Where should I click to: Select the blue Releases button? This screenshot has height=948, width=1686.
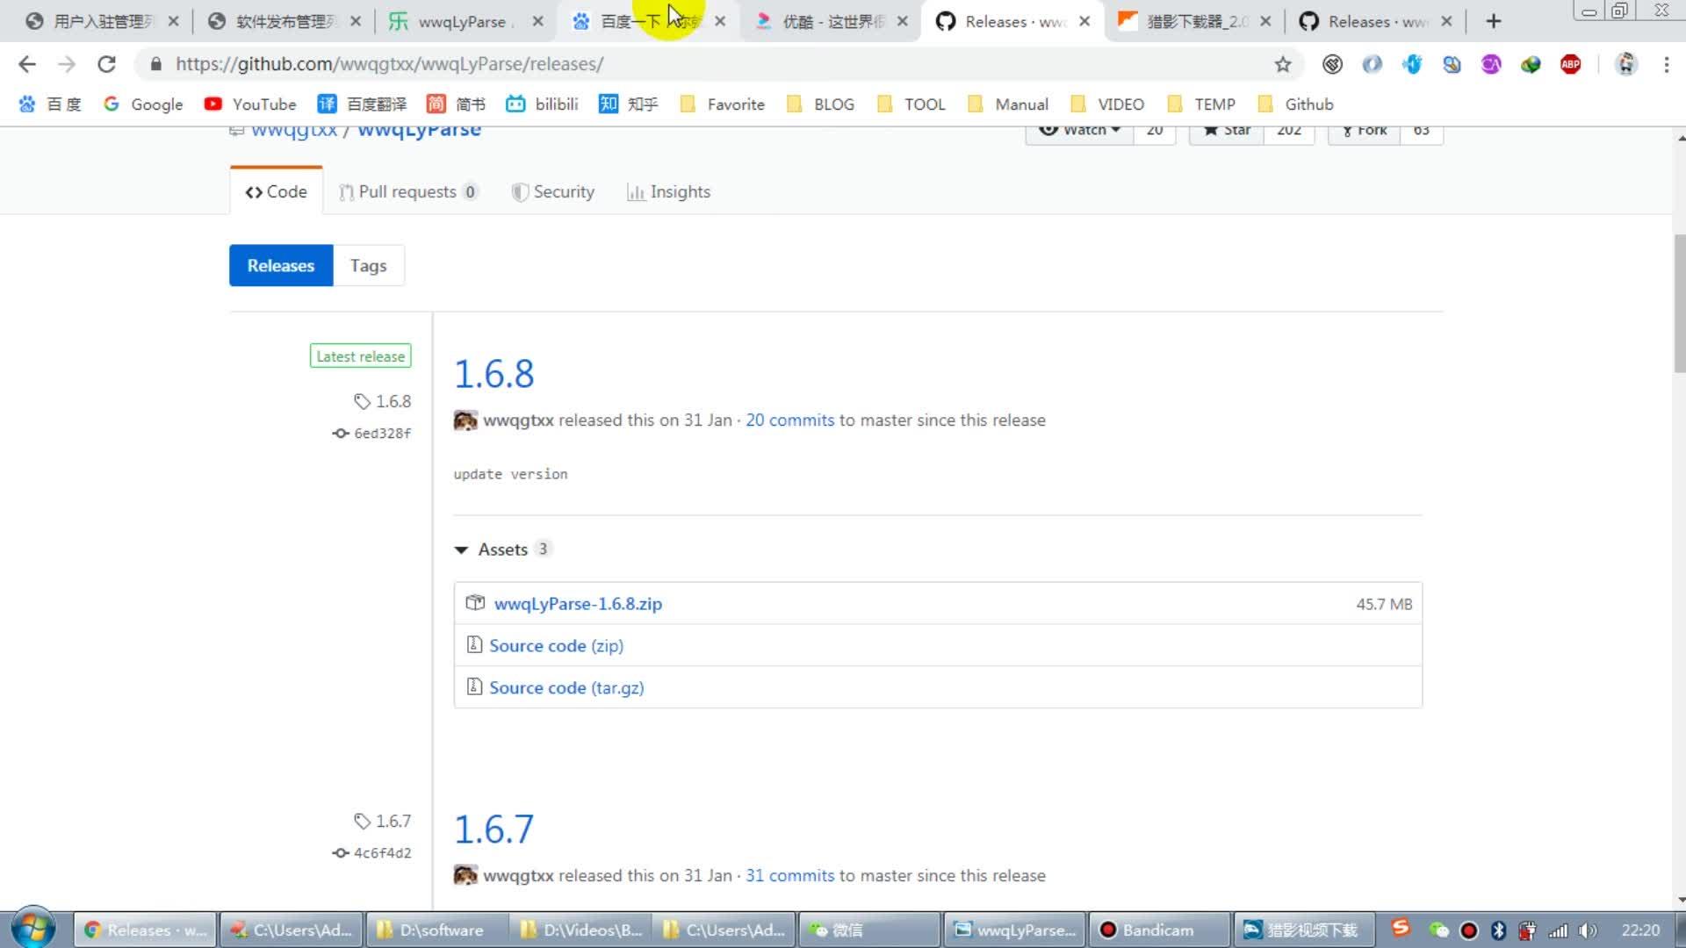point(281,265)
